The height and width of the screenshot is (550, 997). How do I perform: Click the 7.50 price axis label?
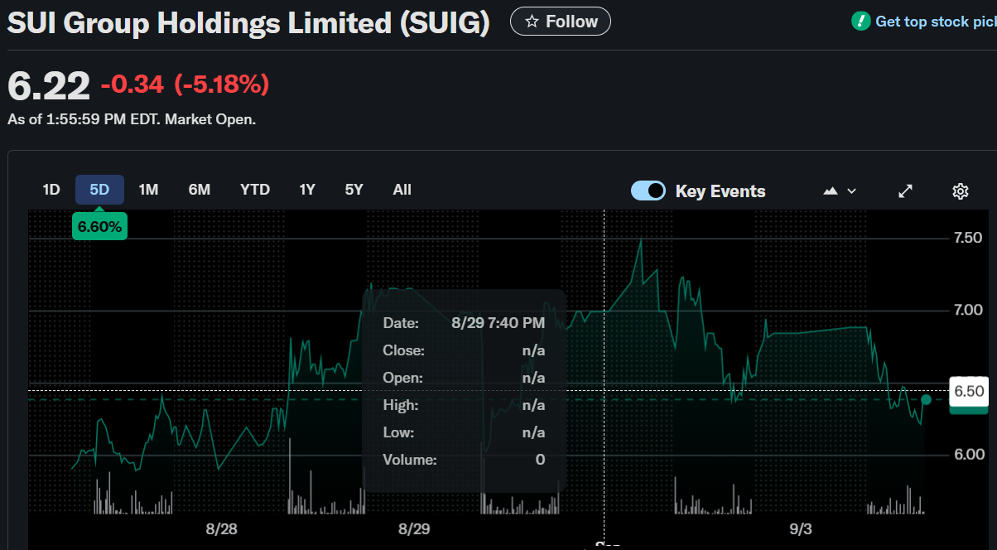(969, 238)
